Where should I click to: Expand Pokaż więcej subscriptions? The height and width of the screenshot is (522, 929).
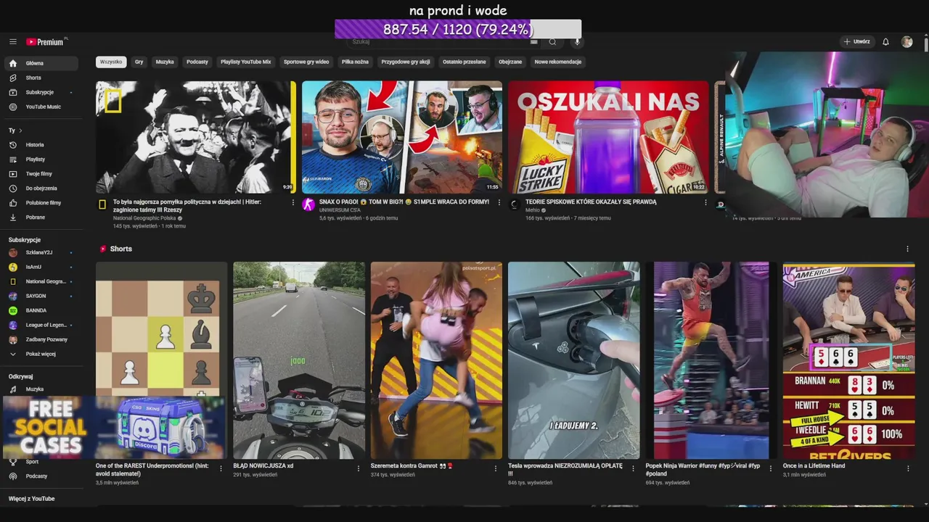click(x=41, y=354)
